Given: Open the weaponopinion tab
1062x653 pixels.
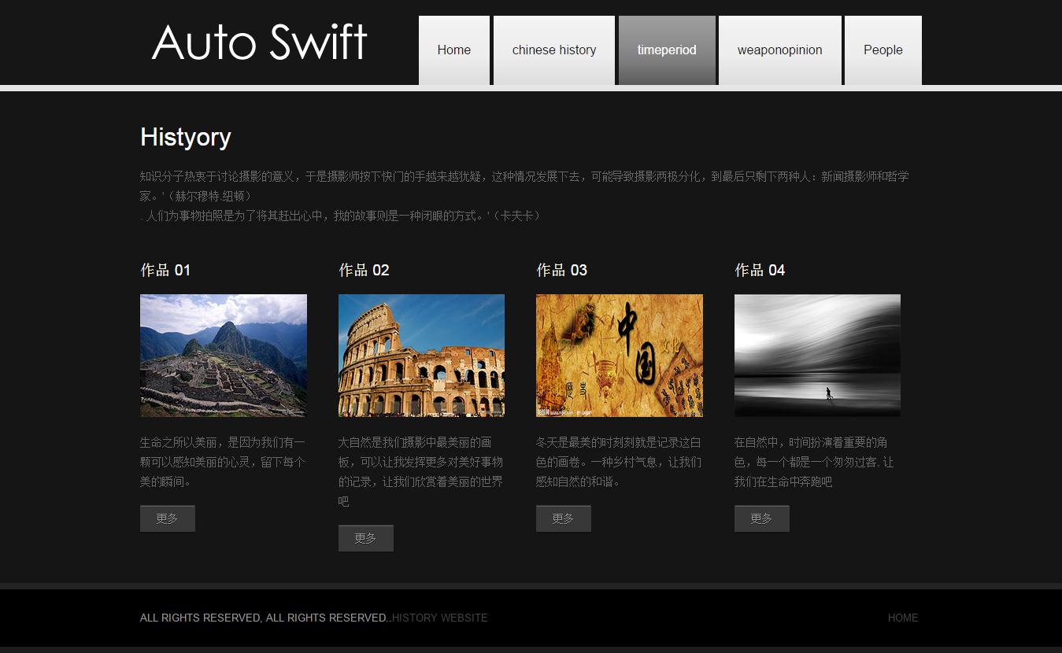Looking at the screenshot, I should [x=779, y=50].
